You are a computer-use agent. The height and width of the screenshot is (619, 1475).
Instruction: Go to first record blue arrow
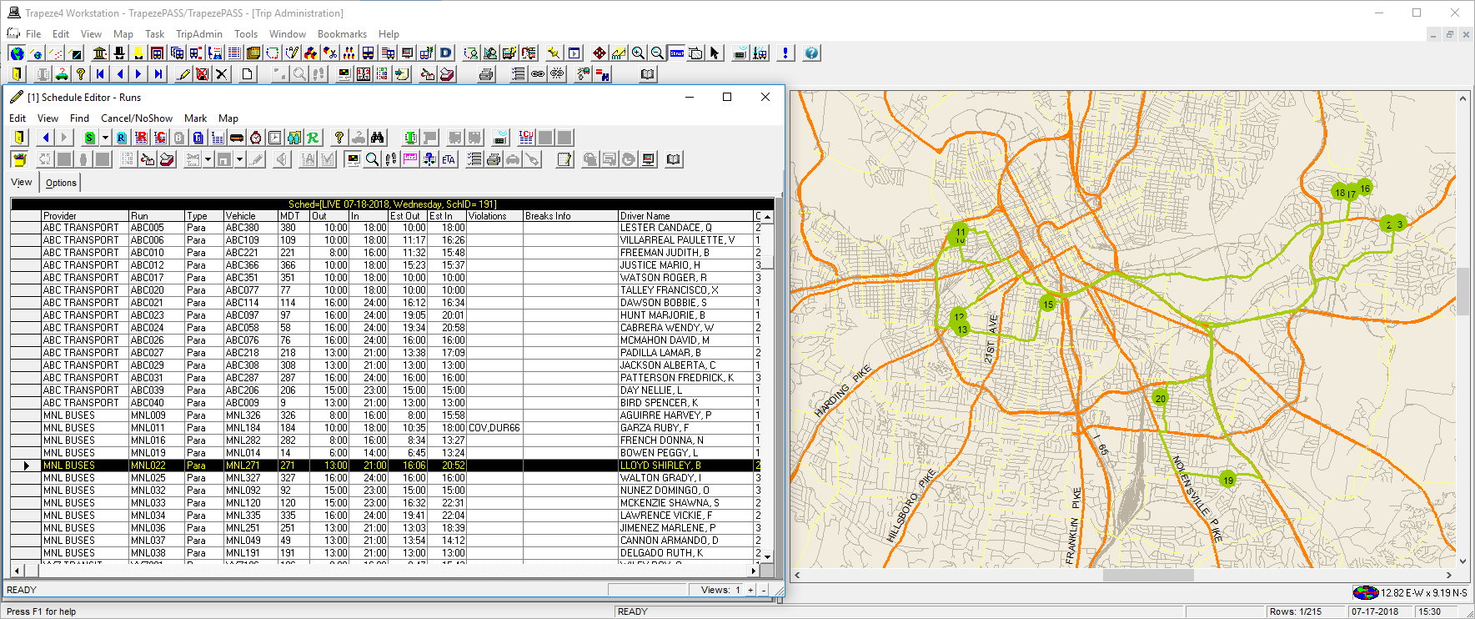click(100, 74)
